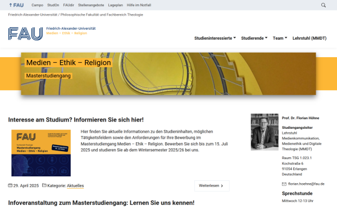337x210 pixels.
Task: Click the date 29. April 2025
Action: tap(26, 185)
